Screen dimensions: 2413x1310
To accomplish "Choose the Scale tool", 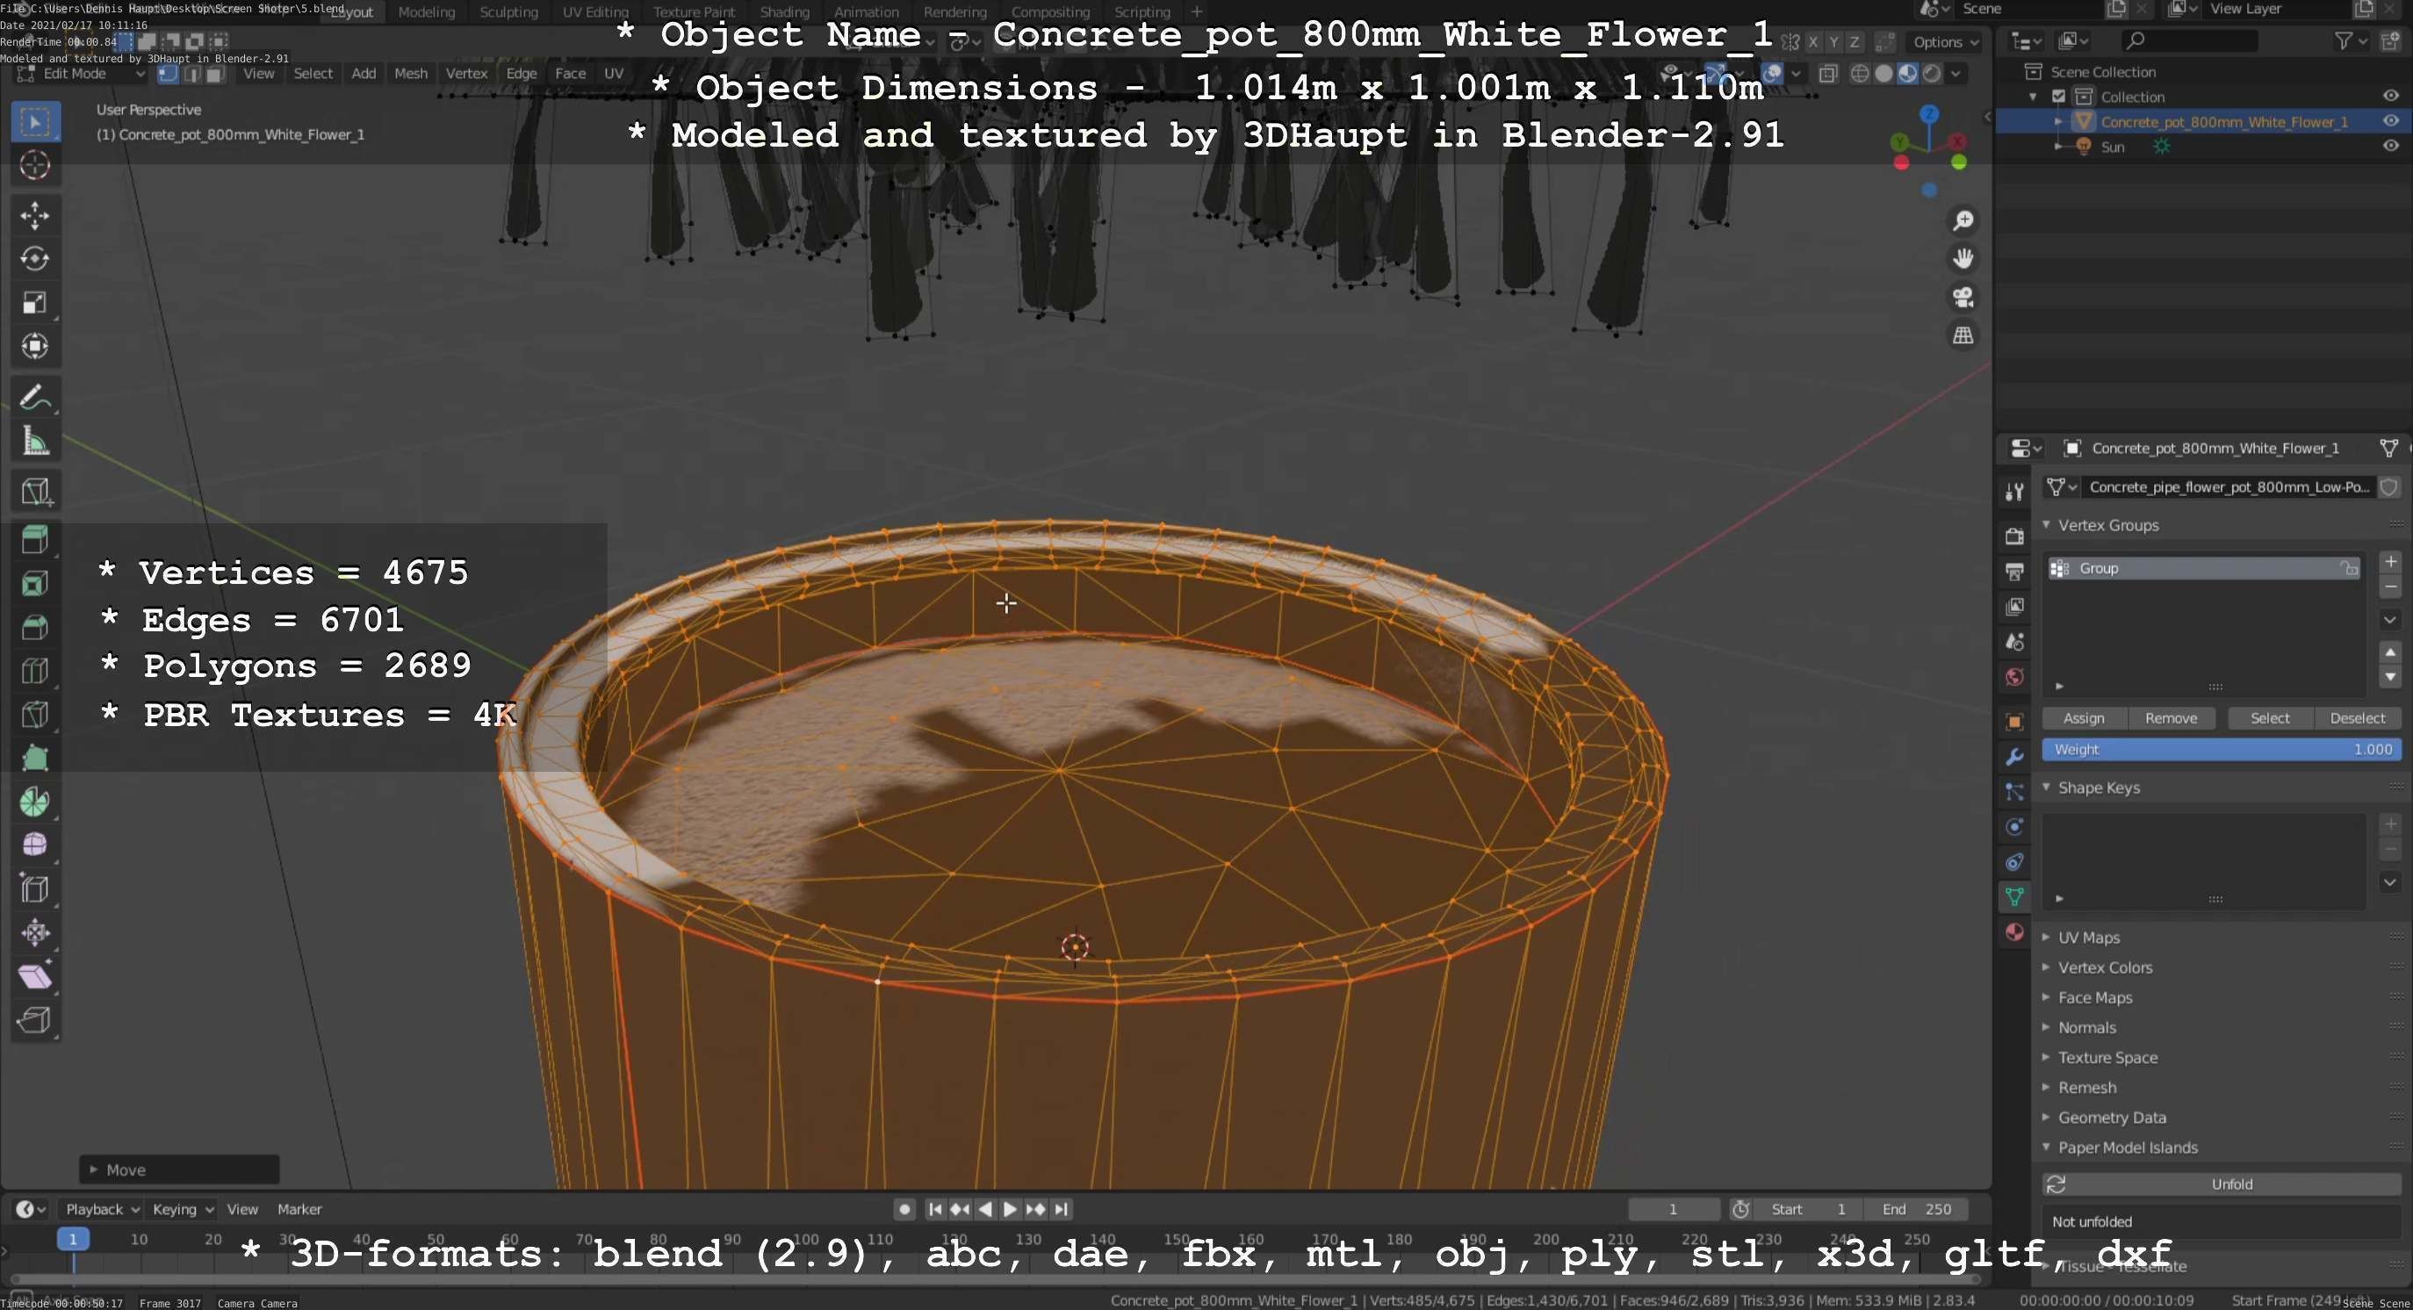I will point(34,302).
